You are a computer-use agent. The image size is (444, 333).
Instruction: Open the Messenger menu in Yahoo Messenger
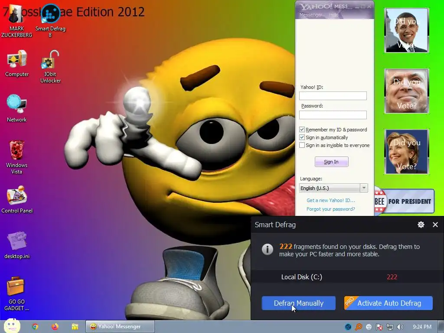click(x=310, y=15)
